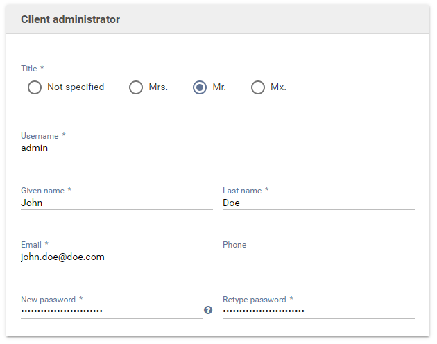Focus the Given name field showing 'John'

117,203
